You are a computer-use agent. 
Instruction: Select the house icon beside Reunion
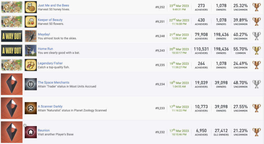[31, 132]
